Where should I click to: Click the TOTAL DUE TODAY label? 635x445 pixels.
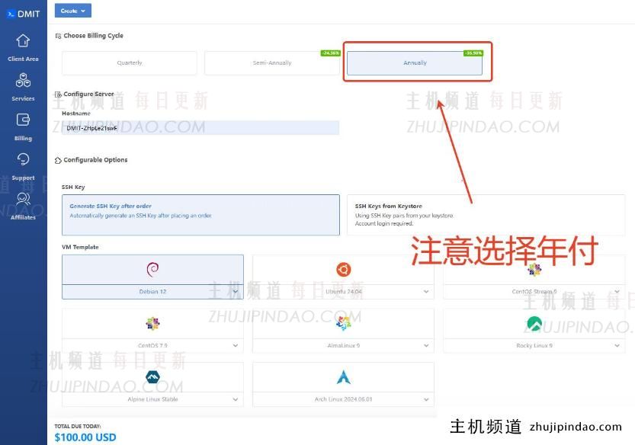click(x=78, y=426)
